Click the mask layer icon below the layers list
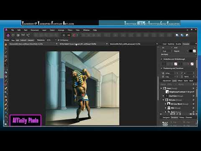 pyautogui.click(x=171, y=114)
